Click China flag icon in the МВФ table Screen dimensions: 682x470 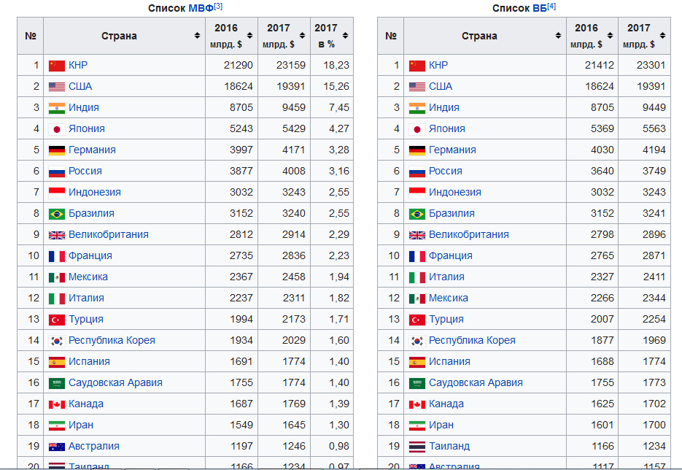click(57, 65)
